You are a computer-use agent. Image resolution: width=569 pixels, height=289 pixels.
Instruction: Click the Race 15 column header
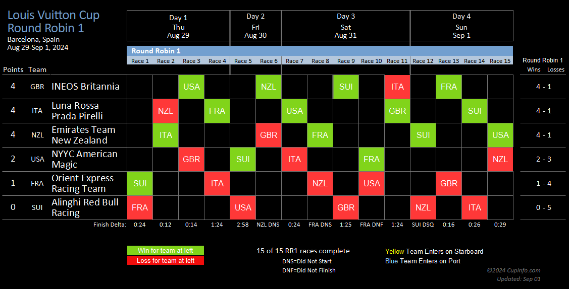pos(500,61)
